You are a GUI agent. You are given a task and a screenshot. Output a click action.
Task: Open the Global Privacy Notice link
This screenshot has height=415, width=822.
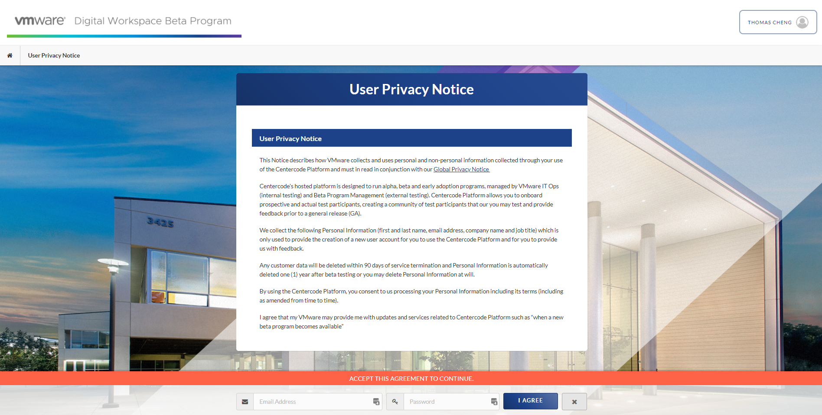(x=461, y=169)
